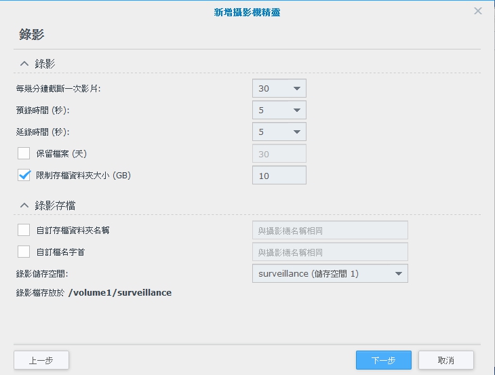Viewport: 495px width, 375px height.
Task: Enable the 保留檔案 (天) checkbox
Action: pos(24,153)
